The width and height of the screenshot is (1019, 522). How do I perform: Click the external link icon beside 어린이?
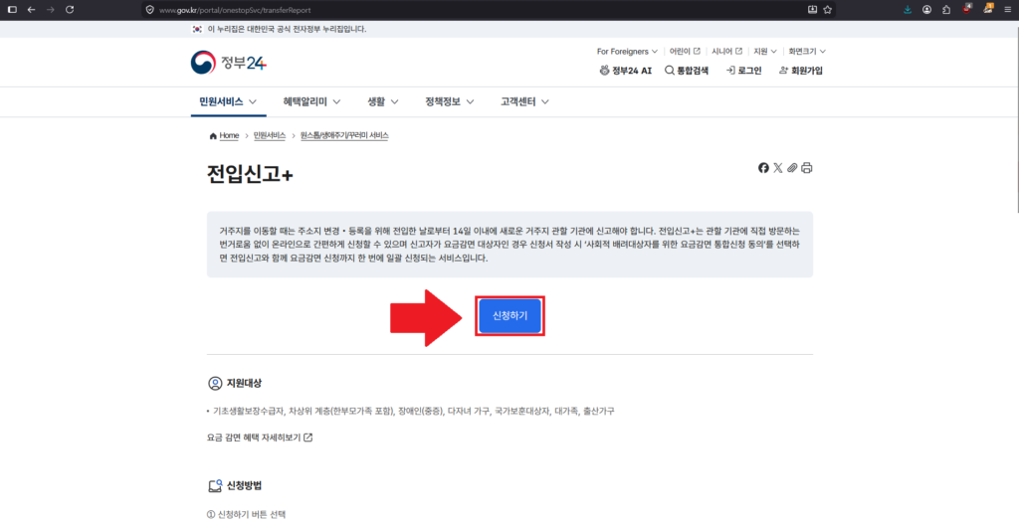[x=697, y=51]
